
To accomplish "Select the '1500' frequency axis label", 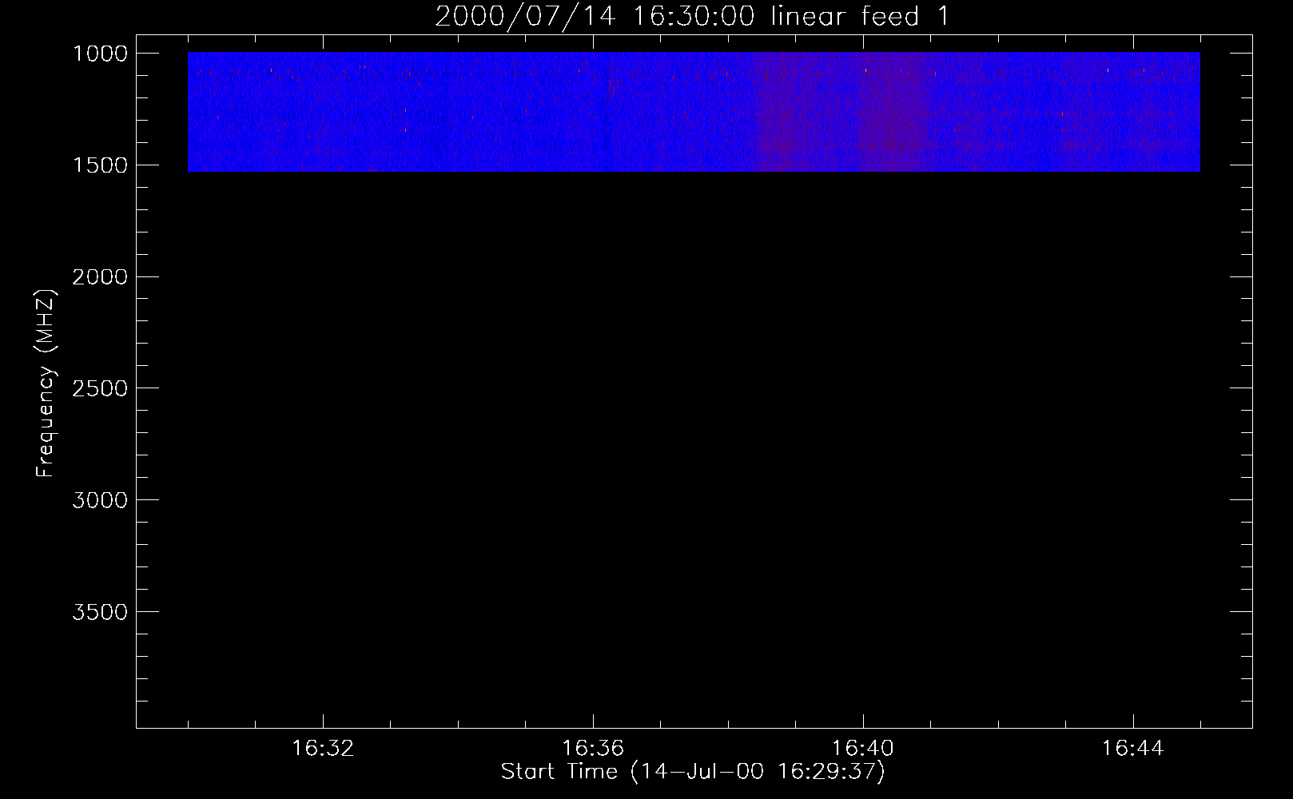I will 100,165.
